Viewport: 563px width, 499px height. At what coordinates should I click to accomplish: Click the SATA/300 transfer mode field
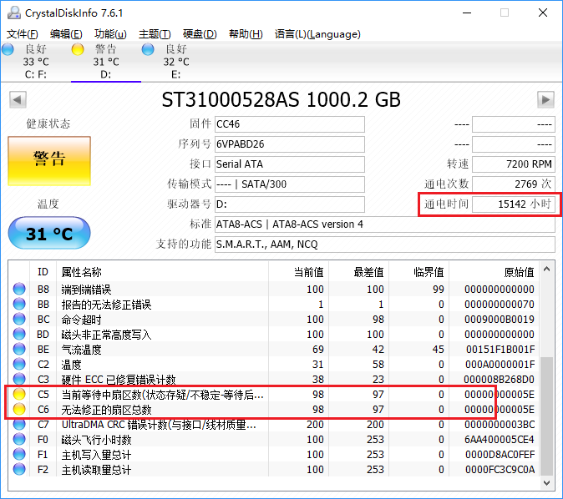290,184
